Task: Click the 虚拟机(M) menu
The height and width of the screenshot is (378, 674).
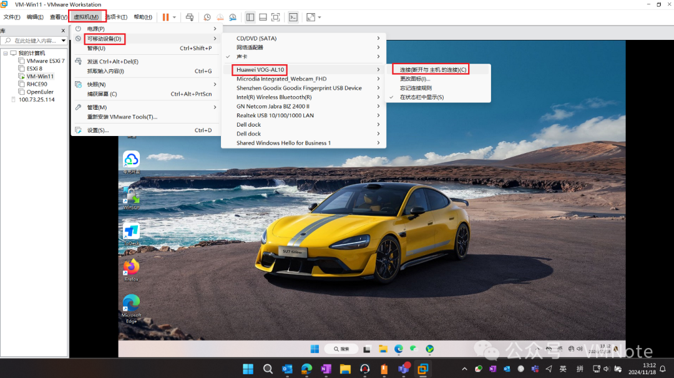Action: coord(86,17)
